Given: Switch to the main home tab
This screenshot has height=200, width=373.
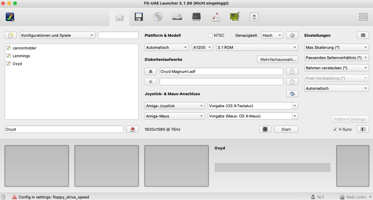Looking at the screenshot, I should (x=119, y=17).
